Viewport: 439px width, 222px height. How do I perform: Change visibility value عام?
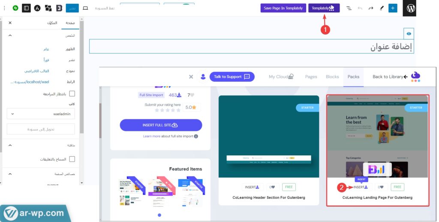(46, 49)
